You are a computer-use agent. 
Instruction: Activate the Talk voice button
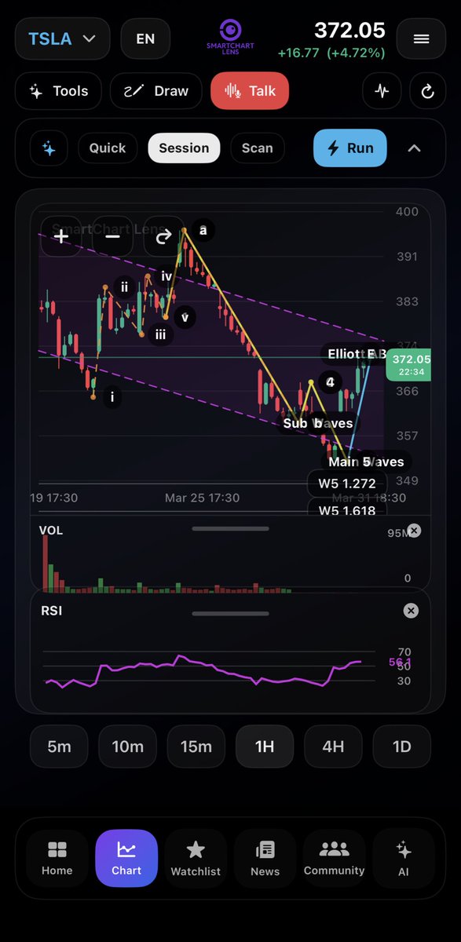250,91
